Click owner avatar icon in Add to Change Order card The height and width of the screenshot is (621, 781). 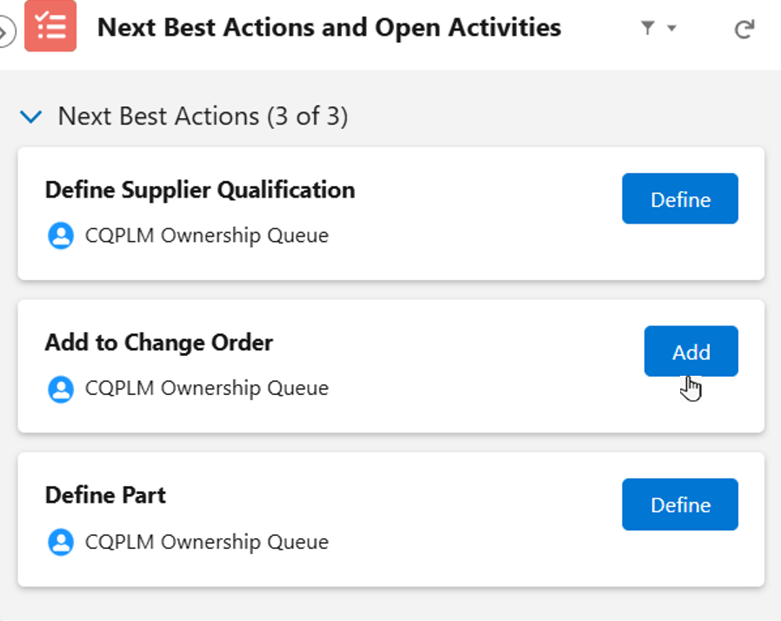click(x=61, y=388)
